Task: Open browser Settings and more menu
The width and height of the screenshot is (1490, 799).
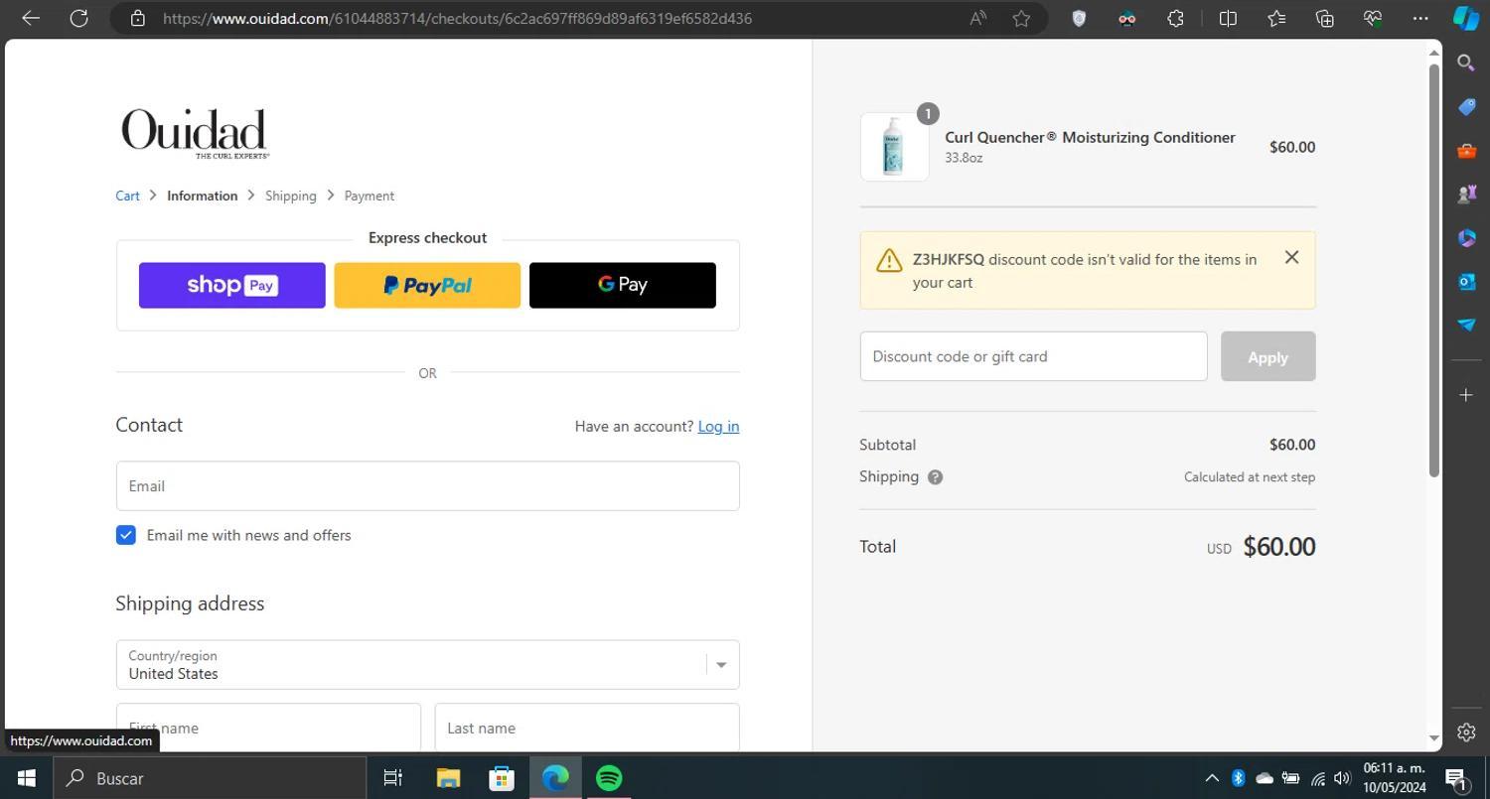Action: coord(1420,18)
